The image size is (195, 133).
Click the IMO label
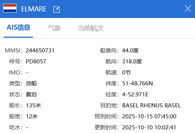pyautogui.click(x=16, y=73)
